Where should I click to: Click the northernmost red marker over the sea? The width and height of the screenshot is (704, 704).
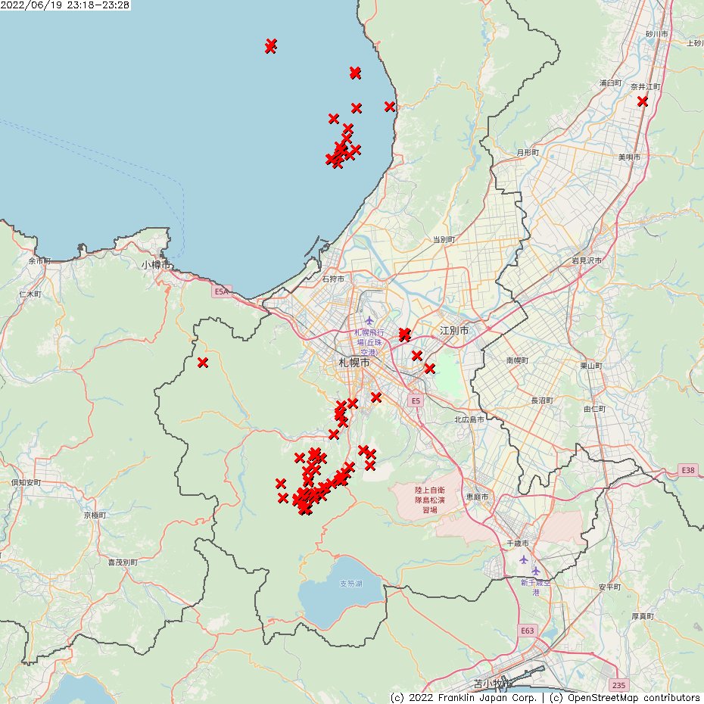(270, 45)
